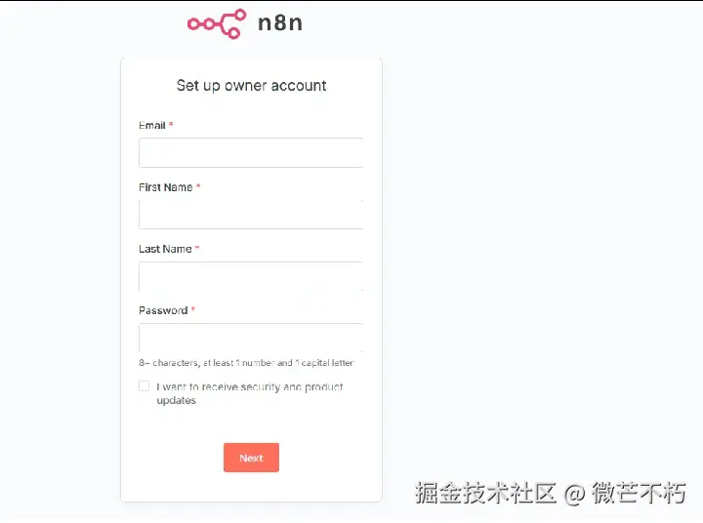703x523 pixels.
Task: Click the orange Next button
Action: [251, 458]
